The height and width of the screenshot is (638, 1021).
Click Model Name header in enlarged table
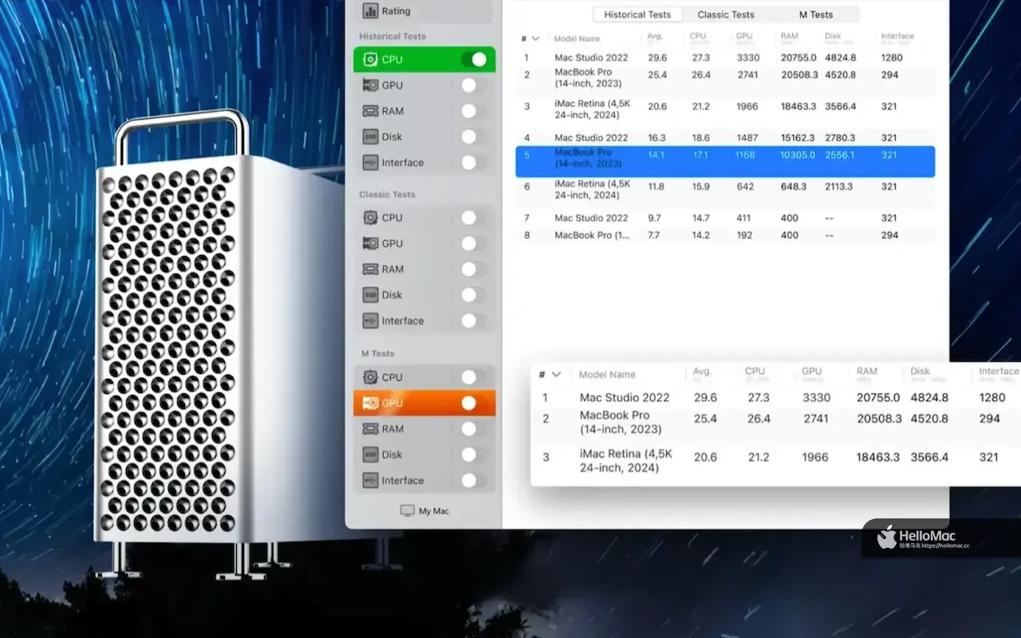tap(607, 374)
